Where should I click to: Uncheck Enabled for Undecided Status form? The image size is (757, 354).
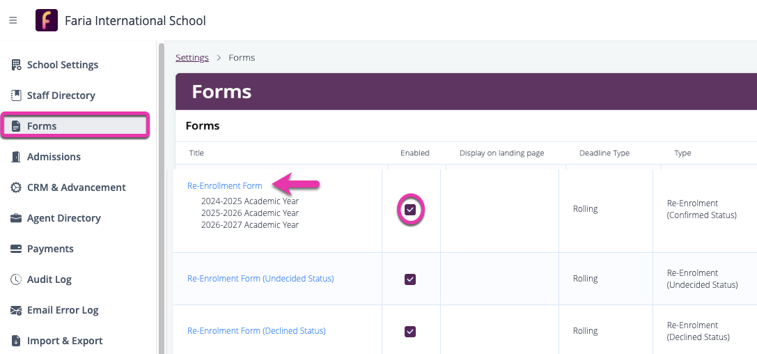pyautogui.click(x=410, y=279)
